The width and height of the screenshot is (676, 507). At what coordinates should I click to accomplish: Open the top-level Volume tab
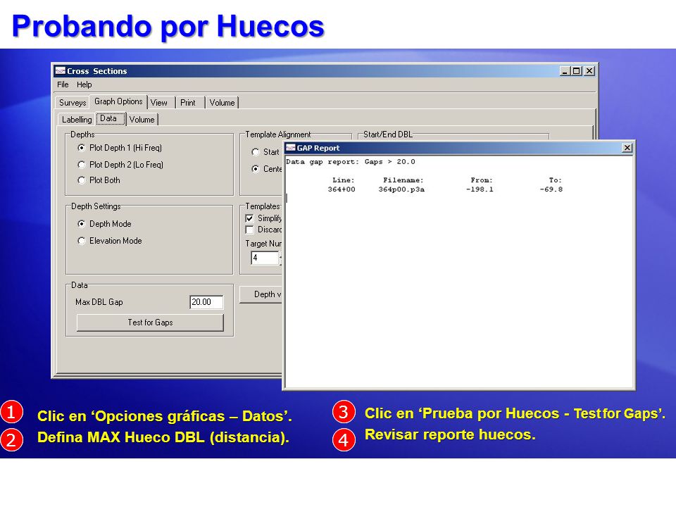[222, 103]
